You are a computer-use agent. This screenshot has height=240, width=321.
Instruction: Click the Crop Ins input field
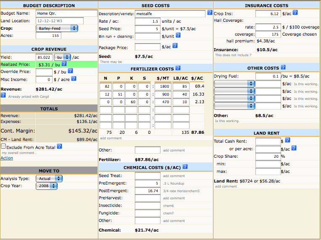tap(268, 14)
